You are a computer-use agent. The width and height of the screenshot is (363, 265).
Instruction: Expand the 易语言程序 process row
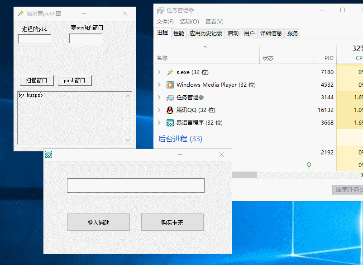point(159,123)
